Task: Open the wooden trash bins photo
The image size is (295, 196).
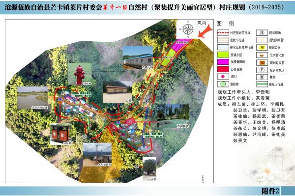Action: (60, 135)
